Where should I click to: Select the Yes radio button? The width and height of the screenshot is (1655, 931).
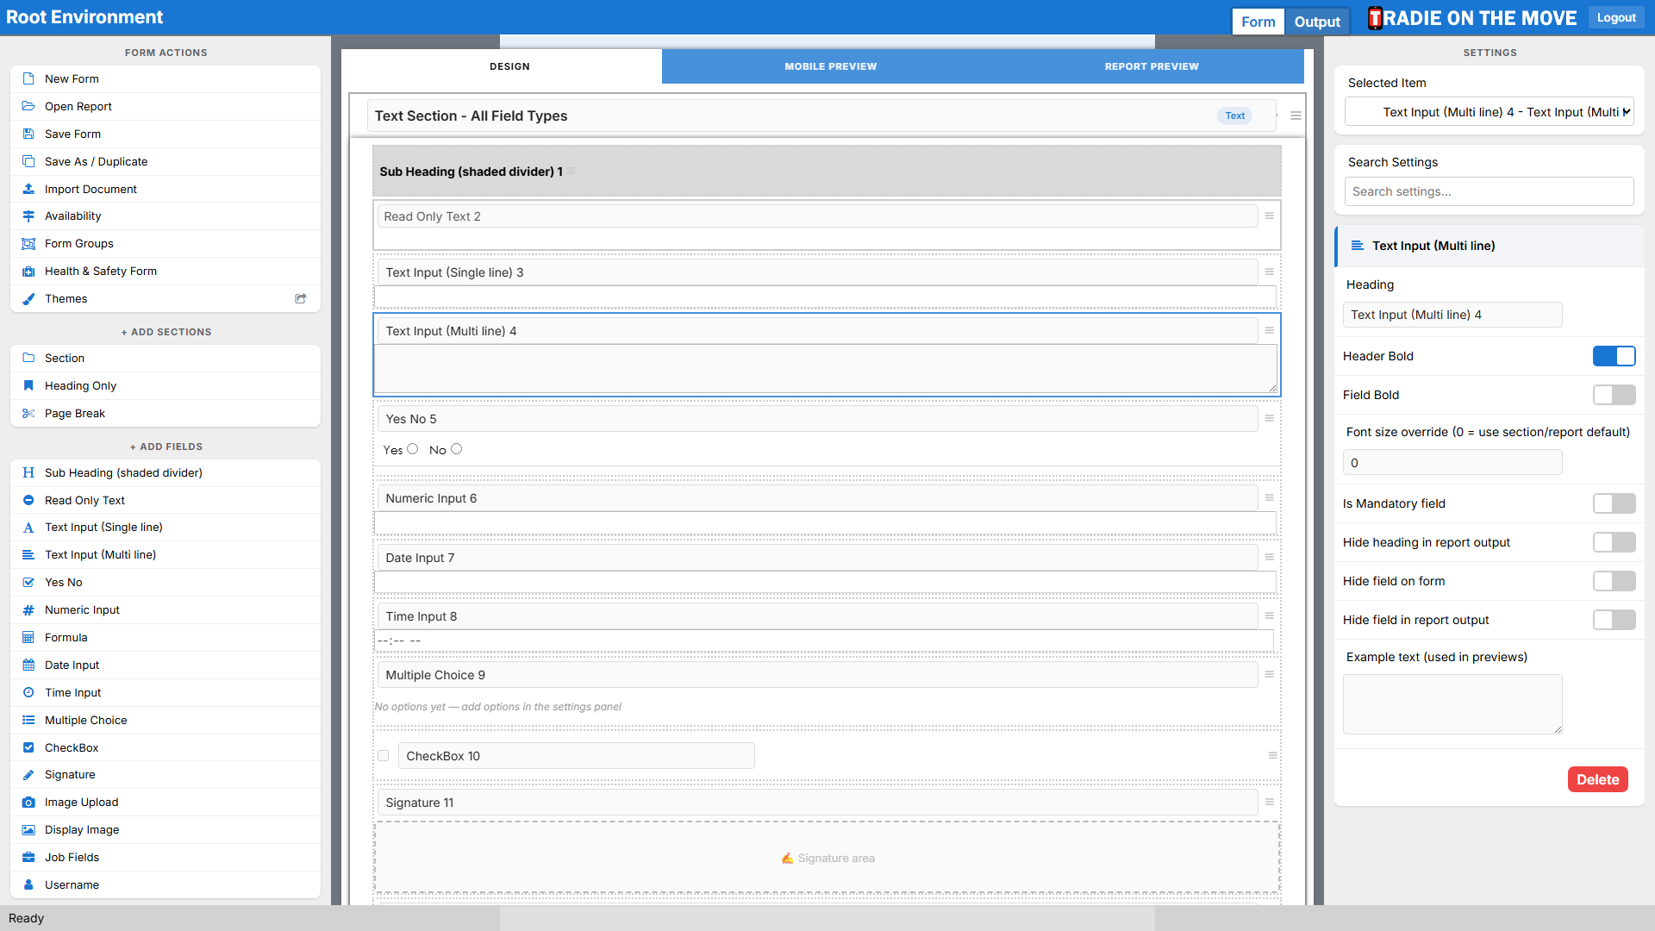[x=413, y=449]
